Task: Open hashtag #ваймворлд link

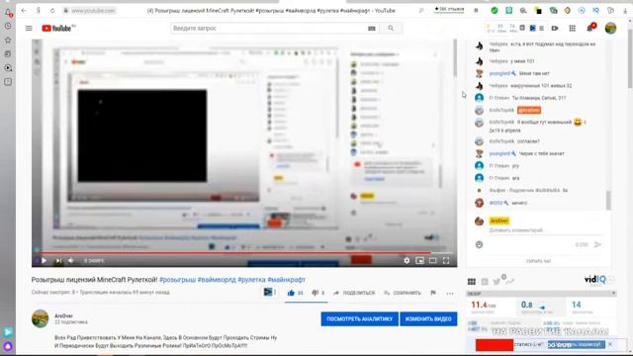Action: (217, 280)
